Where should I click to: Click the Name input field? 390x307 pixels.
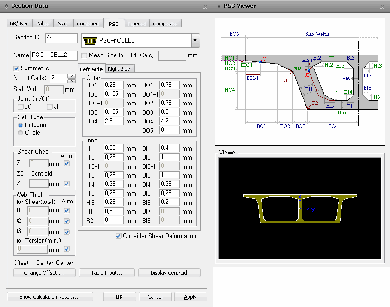[54, 55]
